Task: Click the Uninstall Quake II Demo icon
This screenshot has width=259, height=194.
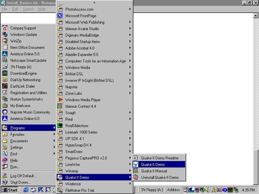Action: pos(136,178)
